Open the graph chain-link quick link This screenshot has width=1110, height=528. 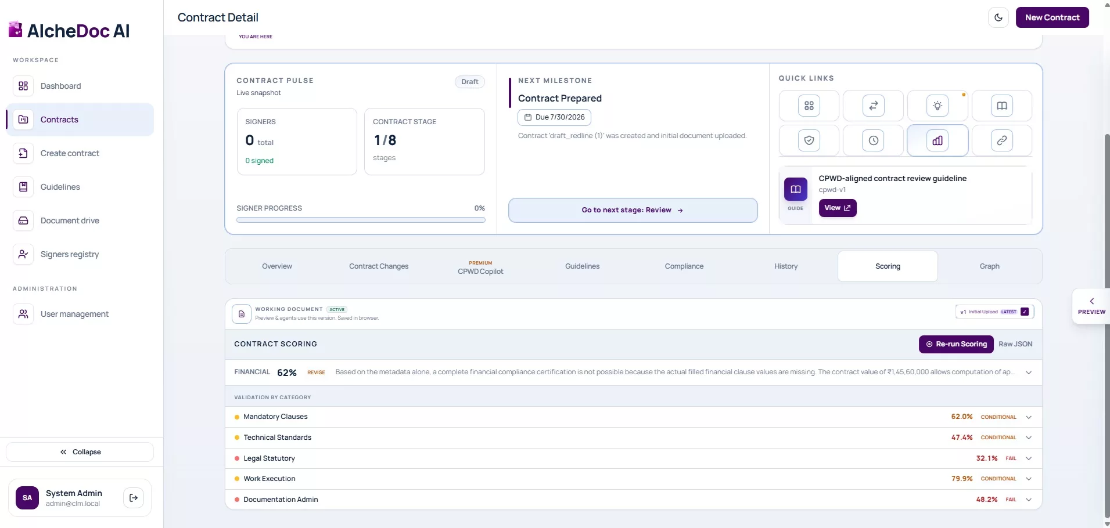[x=1002, y=140]
